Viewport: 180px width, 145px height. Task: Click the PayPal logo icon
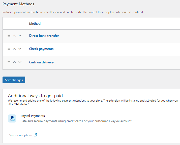coord(12,118)
